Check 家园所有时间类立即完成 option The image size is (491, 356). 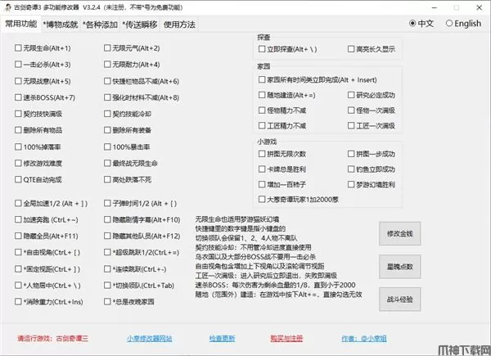[262, 79]
